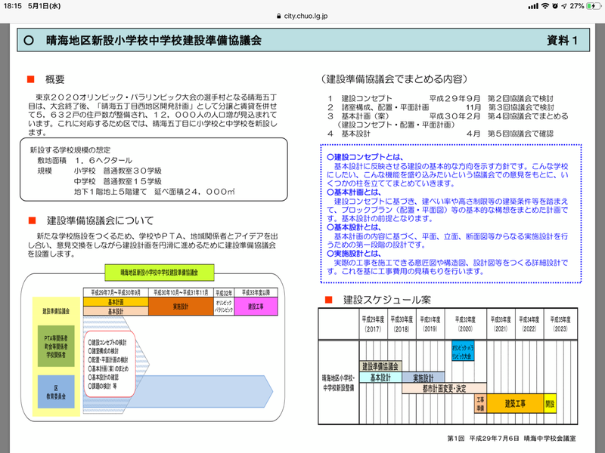The height and width of the screenshot is (453, 605).
Task: Click list item 3 基本計画(案) 平成30年2月
Action: [x=448, y=116]
